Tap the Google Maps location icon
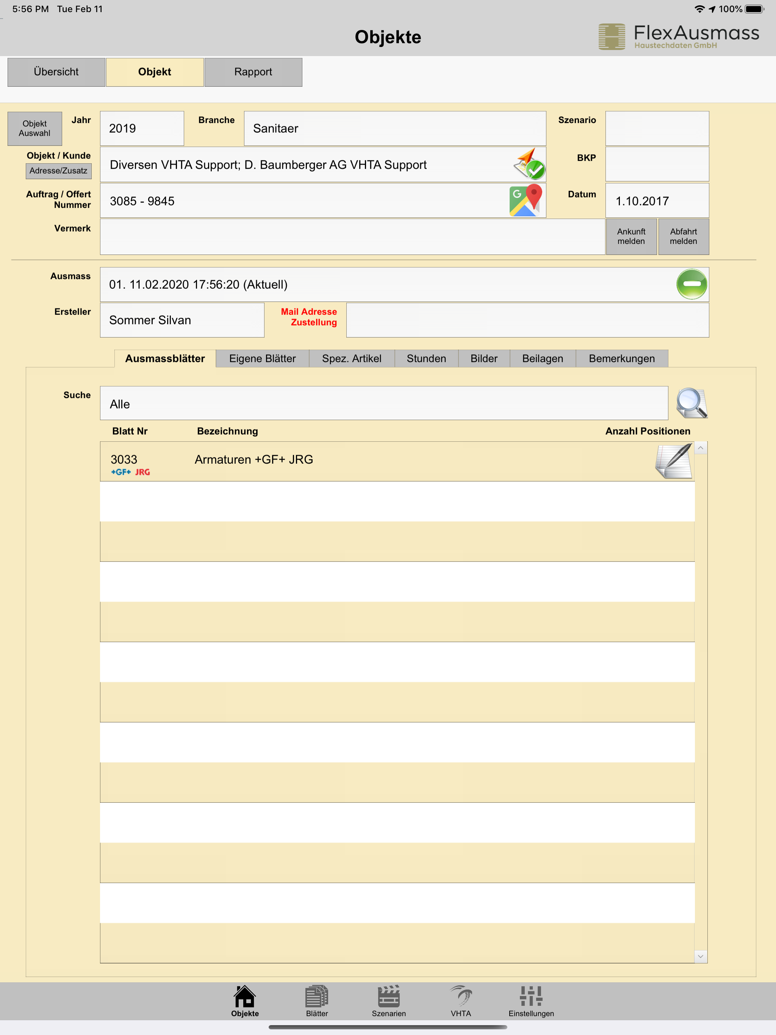Image resolution: width=776 pixels, height=1035 pixels. point(526,200)
